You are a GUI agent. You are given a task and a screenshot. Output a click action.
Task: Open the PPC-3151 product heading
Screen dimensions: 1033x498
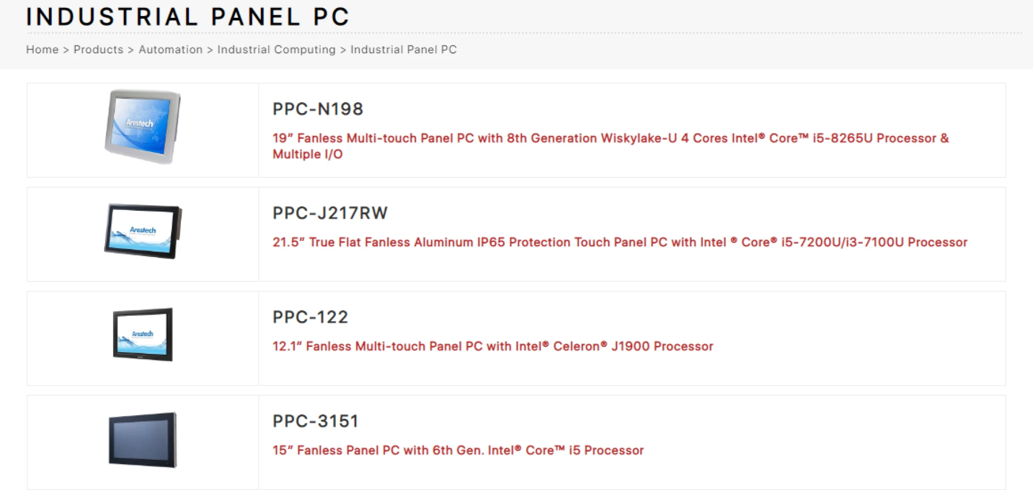pyautogui.click(x=315, y=421)
